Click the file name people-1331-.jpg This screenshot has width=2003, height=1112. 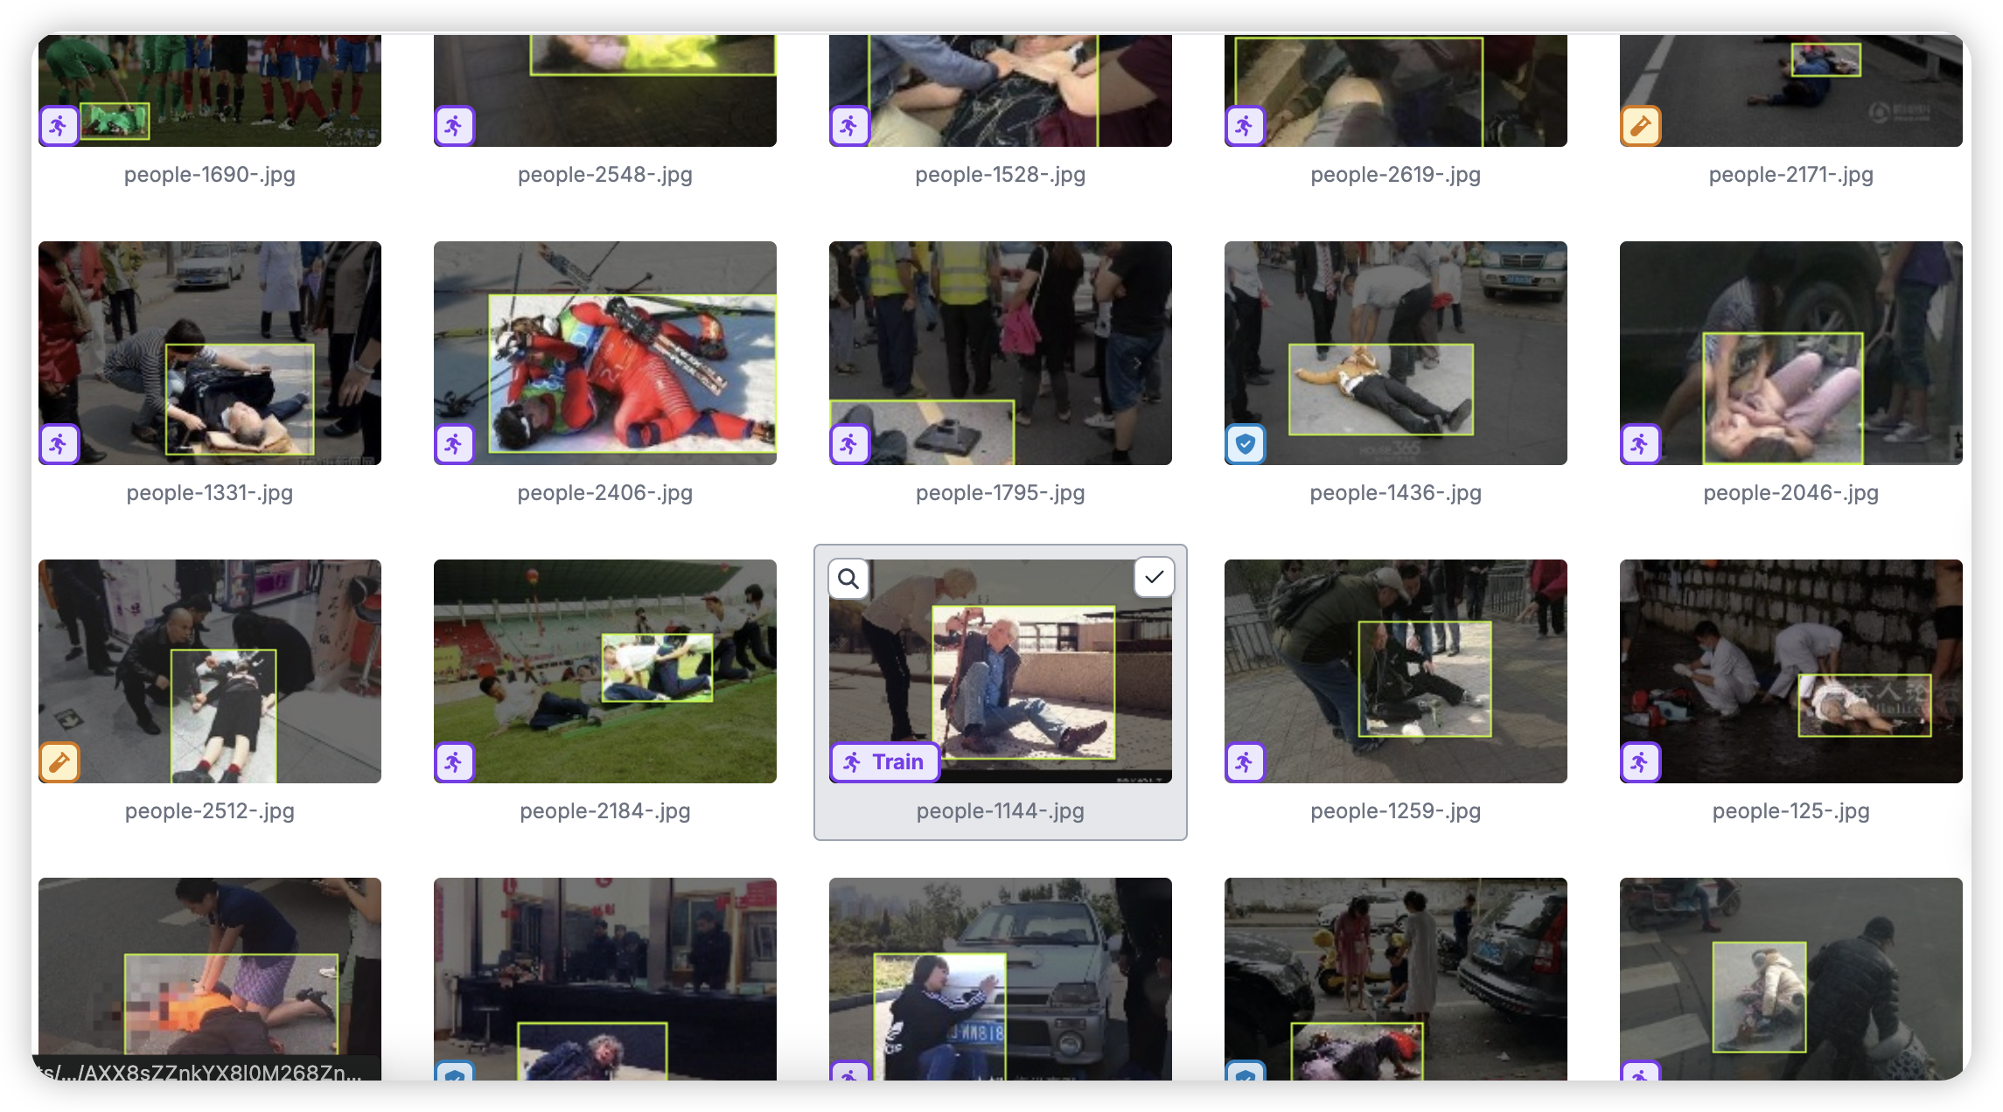(x=210, y=493)
